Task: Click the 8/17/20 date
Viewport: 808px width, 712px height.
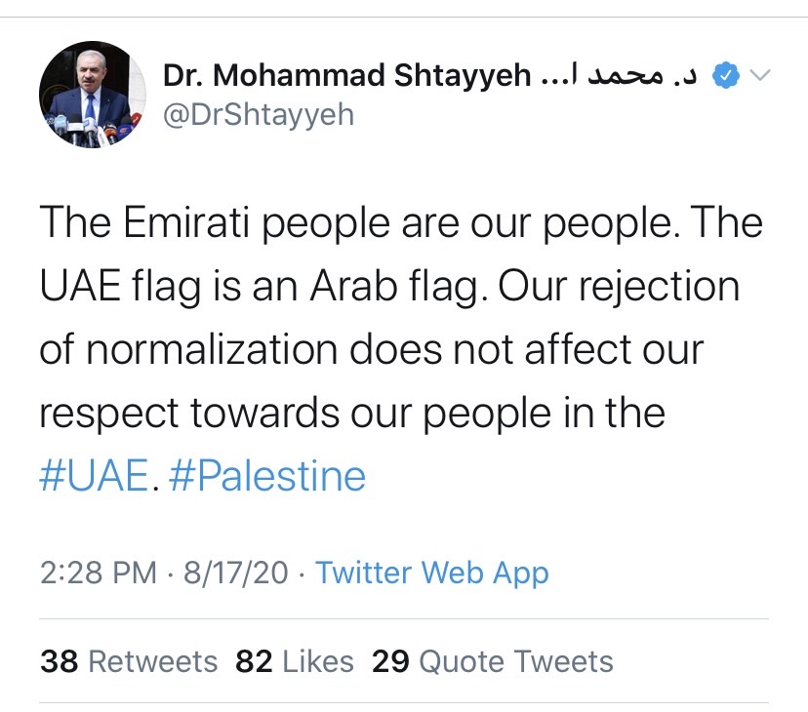Action: tap(233, 573)
